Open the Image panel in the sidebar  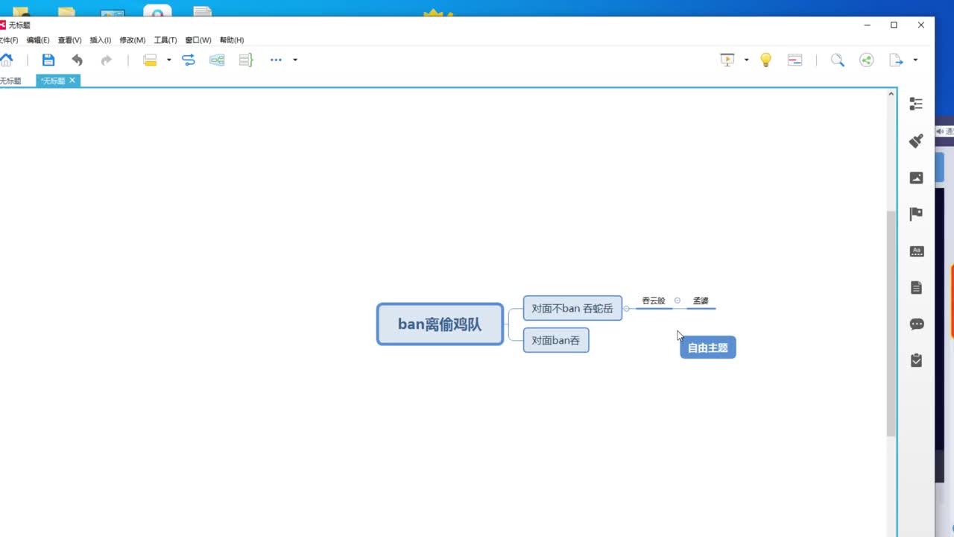pyautogui.click(x=916, y=178)
